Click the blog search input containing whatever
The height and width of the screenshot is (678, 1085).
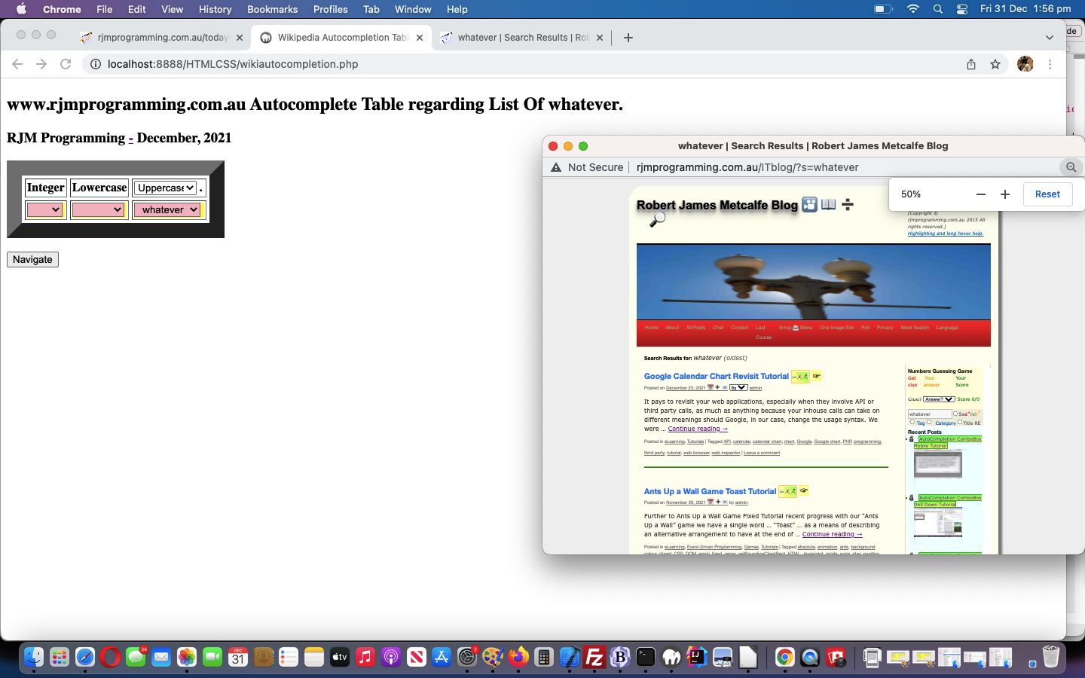929,414
